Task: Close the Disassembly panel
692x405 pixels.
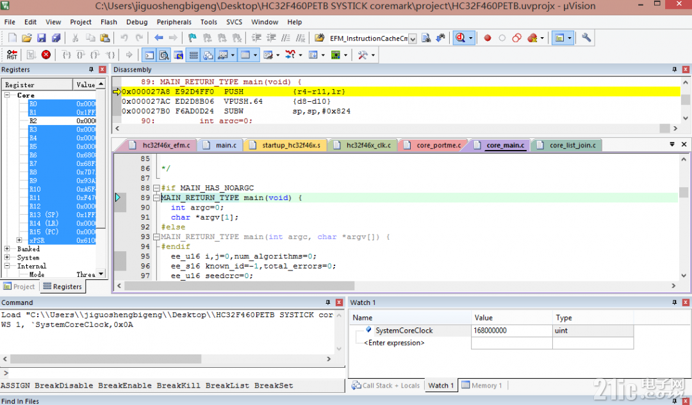Action: pyautogui.click(x=686, y=70)
